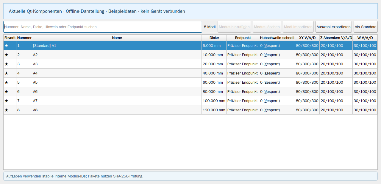Select the row named 'A6'
This screenshot has width=381, height=184.
(190, 92)
